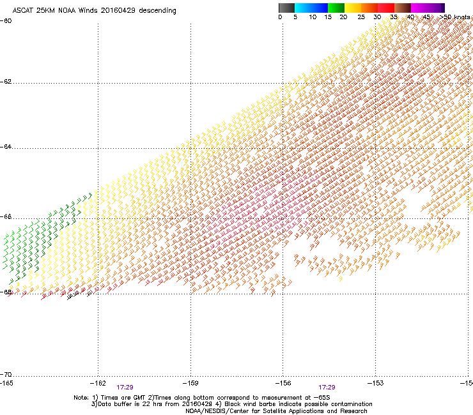Click the latitude label -68
Screen dimensions: 473x415
pyautogui.click(x=6, y=292)
